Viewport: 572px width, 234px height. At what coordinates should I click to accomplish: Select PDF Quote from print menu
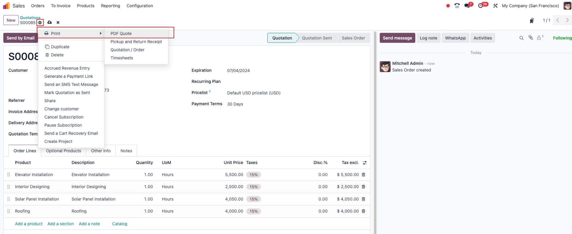pyautogui.click(x=121, y=33)
